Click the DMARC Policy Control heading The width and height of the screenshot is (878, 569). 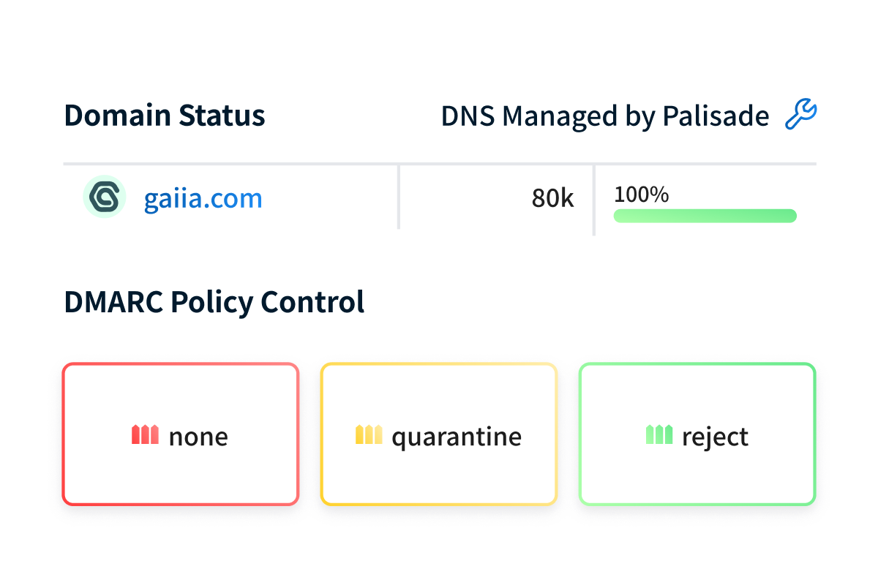coord(214,301)
